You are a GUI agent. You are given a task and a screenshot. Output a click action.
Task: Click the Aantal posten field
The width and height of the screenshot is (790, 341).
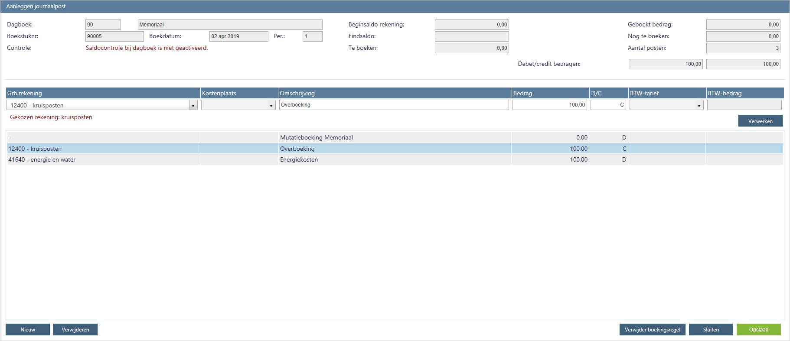point(743,48)
